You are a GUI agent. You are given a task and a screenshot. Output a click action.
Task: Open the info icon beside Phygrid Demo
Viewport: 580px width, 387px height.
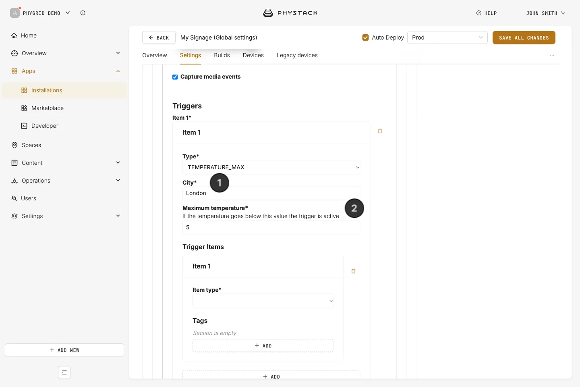click(83, 13)
